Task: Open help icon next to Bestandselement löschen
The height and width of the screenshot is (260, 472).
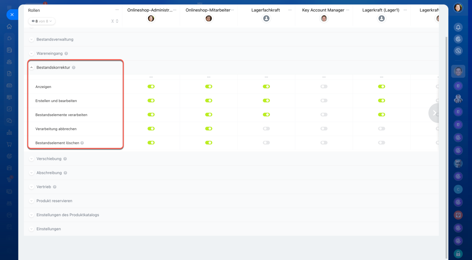Action: [82, 143]
